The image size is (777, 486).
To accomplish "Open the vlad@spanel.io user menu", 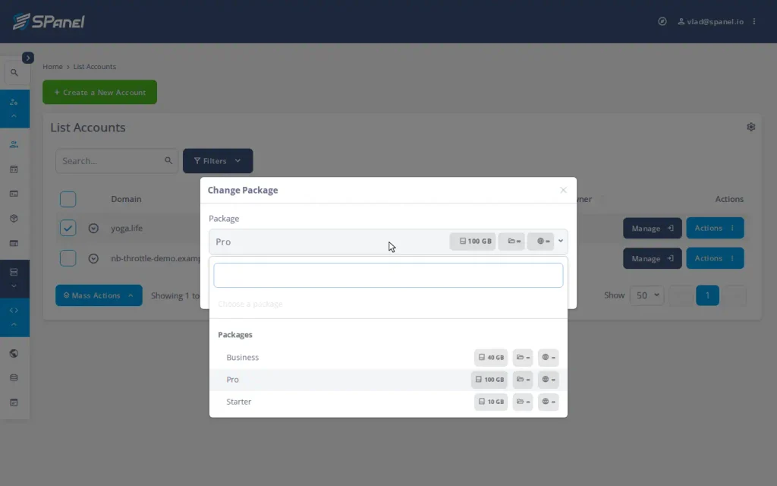I will pyautogui.click(x=710, y=21).
